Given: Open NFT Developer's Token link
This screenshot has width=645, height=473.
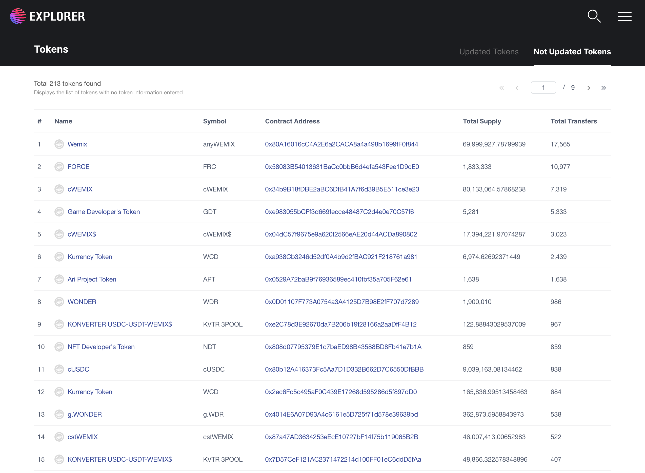Looking at the screenshot, I should pyautogui.click(x=101, y=347).
